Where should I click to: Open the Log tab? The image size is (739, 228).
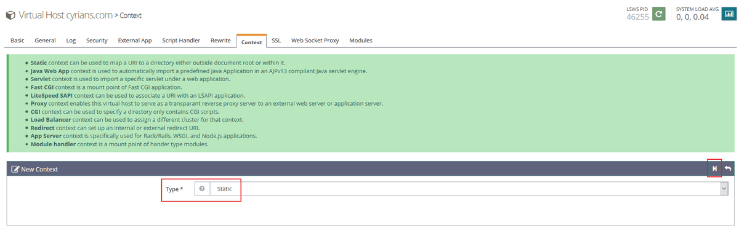[71, 41]
